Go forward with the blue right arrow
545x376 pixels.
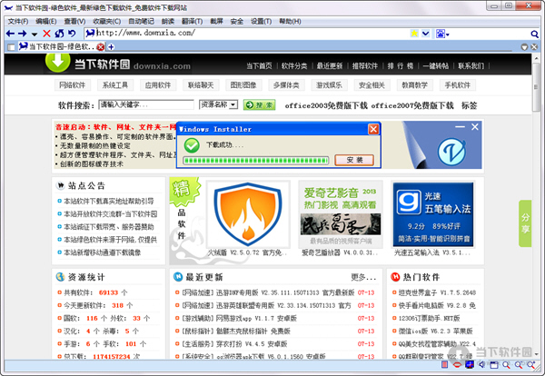[22, 34]
